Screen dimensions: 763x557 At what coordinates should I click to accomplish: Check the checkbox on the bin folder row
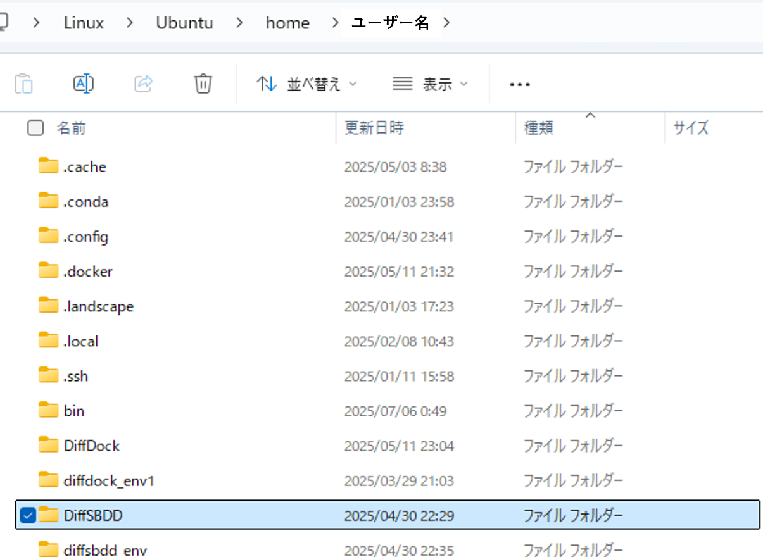(27, 410)
